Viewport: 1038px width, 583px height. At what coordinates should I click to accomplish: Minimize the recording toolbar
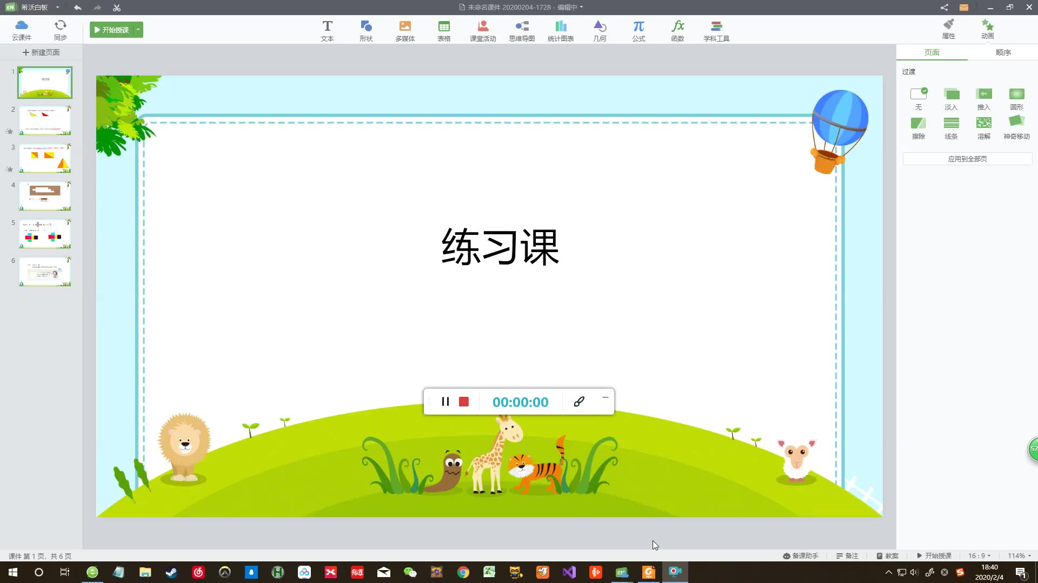click(605, 397)
